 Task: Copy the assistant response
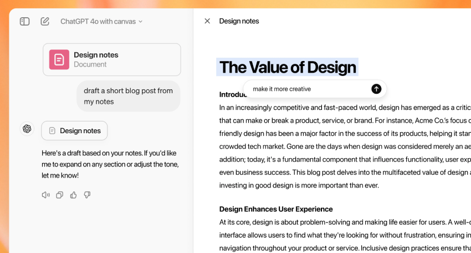59,195
